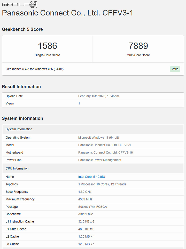Select L1 Instruction Cache value 32.0 KB x 6
Viewport: 186px width, 249px height.
[86, 221]
